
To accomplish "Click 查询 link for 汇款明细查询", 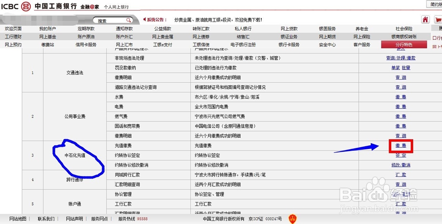I will coord(400,184).
